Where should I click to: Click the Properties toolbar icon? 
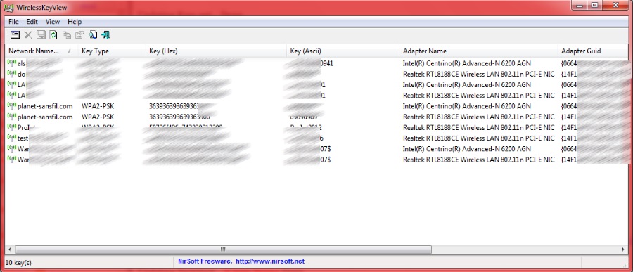click(x=79, y=35)
